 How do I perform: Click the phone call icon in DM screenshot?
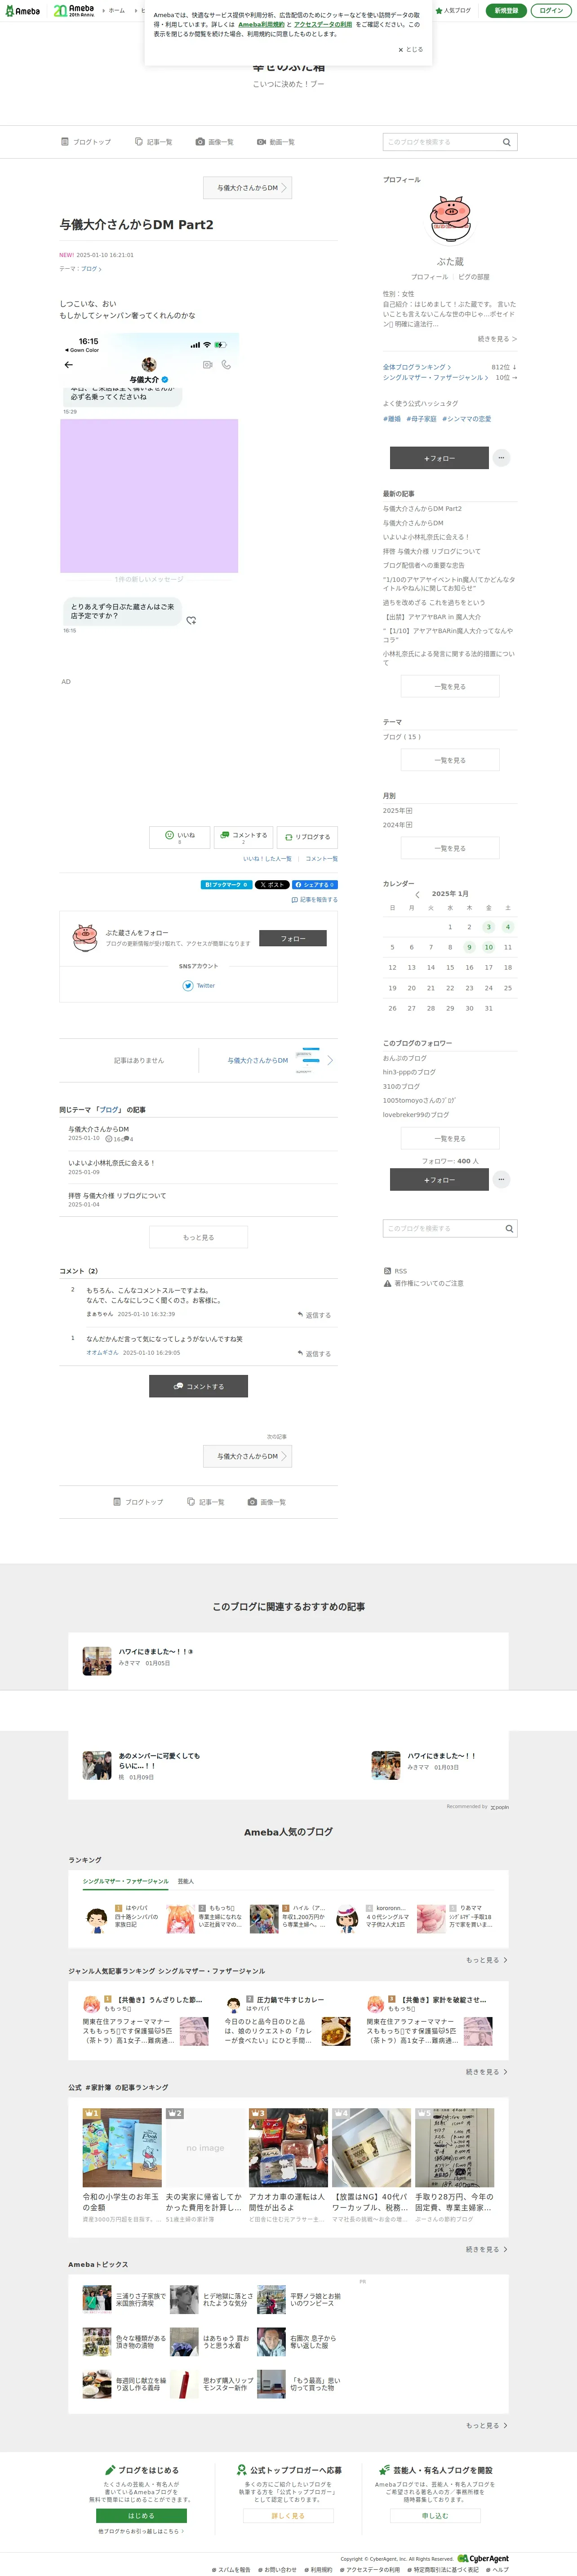tap(226, 365)
